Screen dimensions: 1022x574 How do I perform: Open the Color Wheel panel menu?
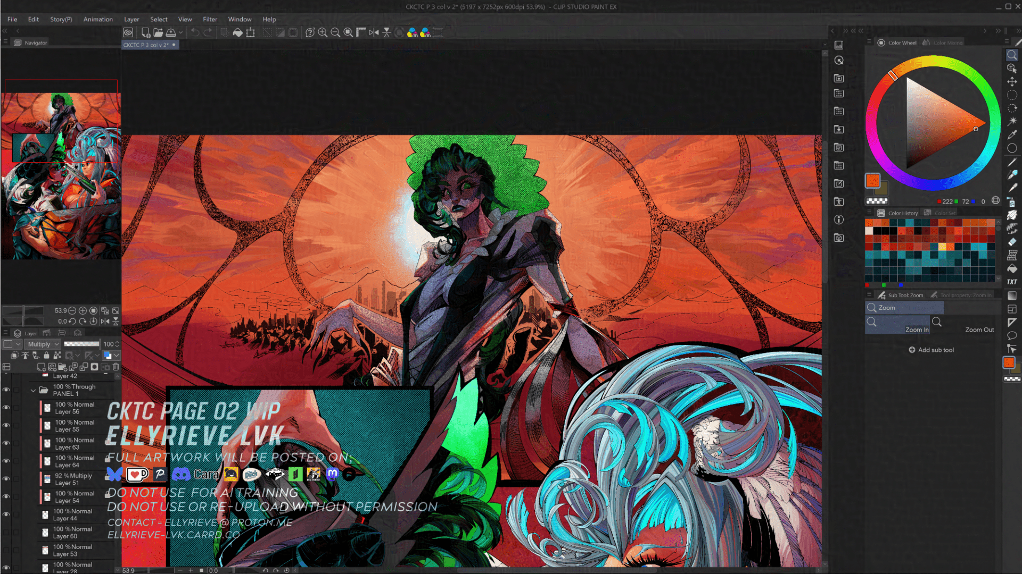[869, 42]
